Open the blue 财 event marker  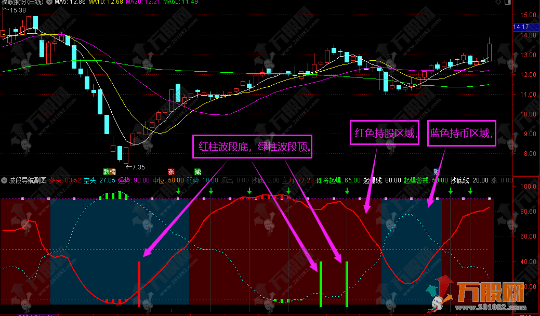coord(437,172)
